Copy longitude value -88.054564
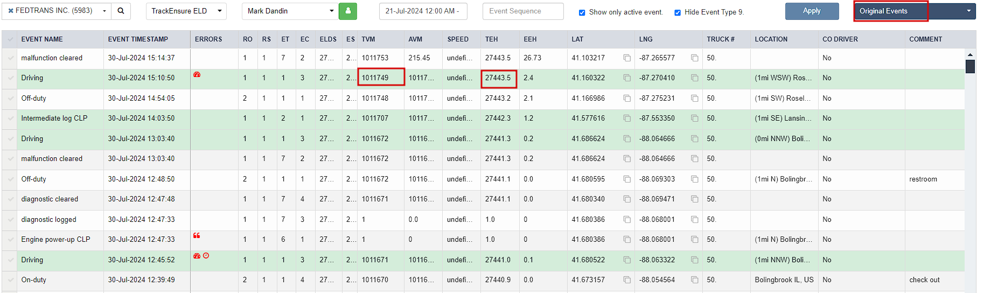 coord(695,280)
